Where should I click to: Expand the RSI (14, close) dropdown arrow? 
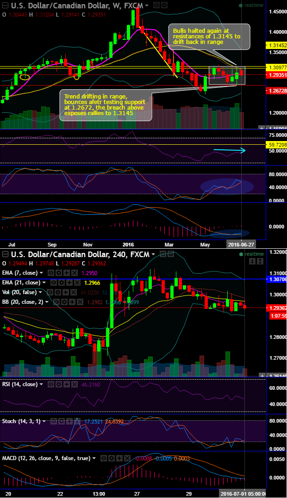pyautogui.click(x=41, y=384)
